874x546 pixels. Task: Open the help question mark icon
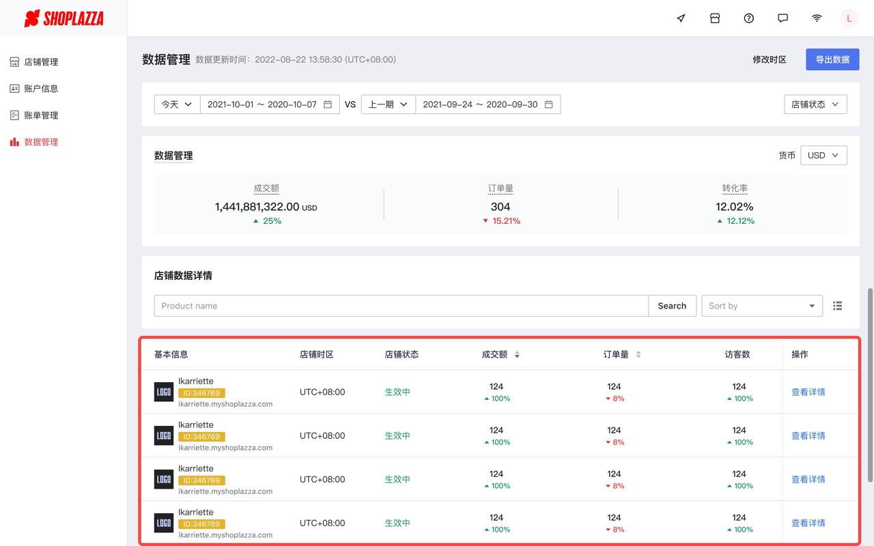tap(749, 18)
